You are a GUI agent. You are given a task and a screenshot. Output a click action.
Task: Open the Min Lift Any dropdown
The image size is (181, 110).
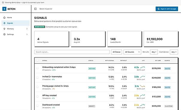154,52
